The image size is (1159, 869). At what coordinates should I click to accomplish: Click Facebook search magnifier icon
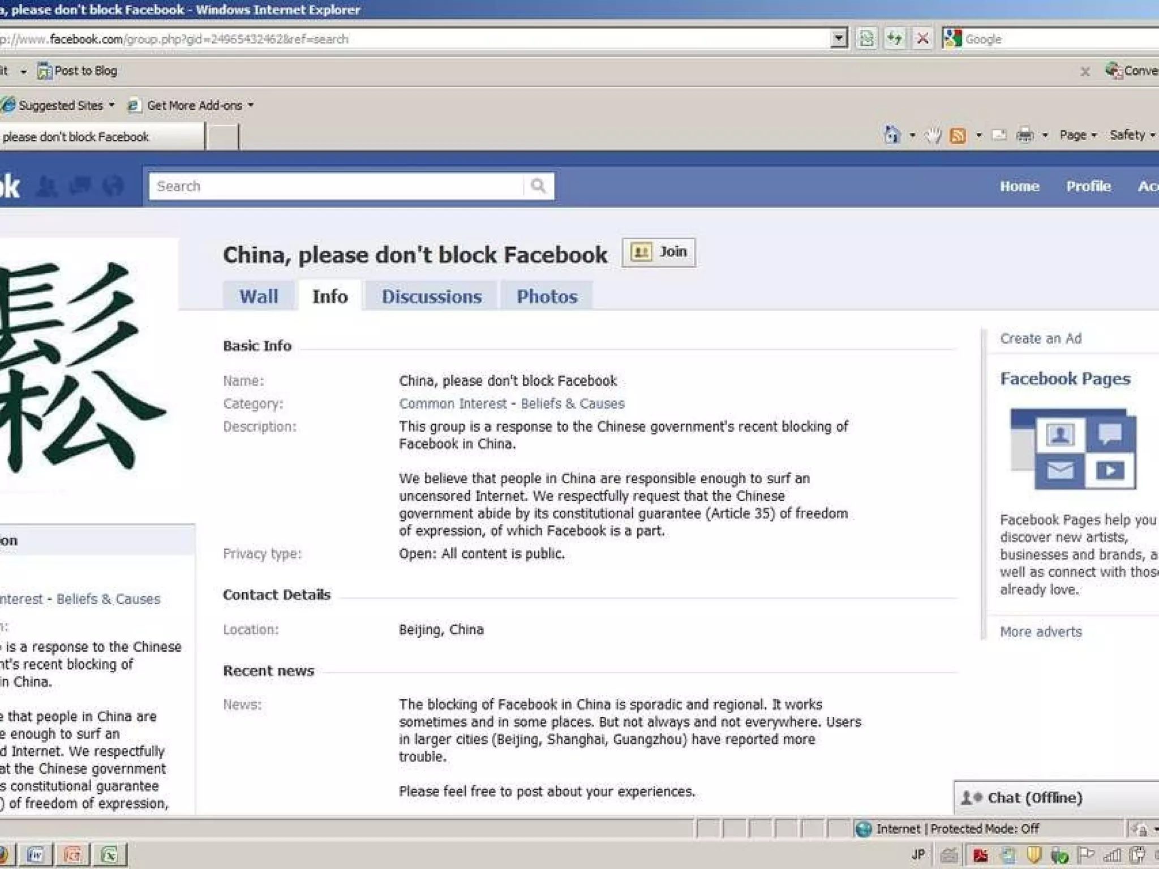(538, 186)
